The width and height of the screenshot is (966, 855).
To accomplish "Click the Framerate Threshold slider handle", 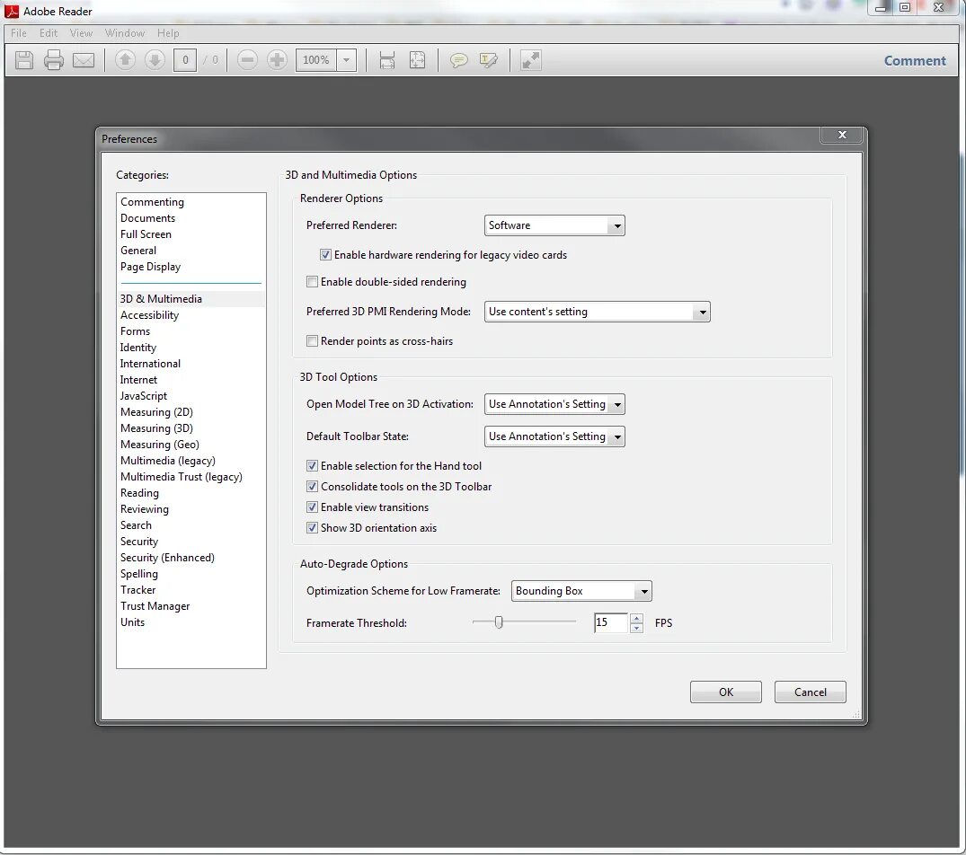I will [499, 622].
